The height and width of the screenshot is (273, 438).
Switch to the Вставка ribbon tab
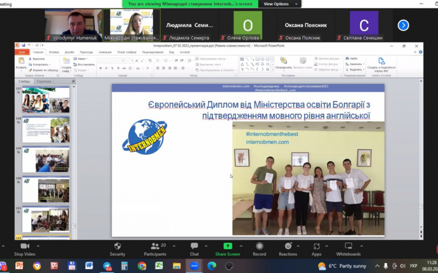point(54,52)
